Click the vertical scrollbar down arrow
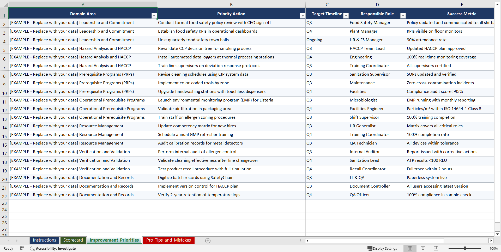The height and width of the screenshot is (252, 501). coord(498,234)
